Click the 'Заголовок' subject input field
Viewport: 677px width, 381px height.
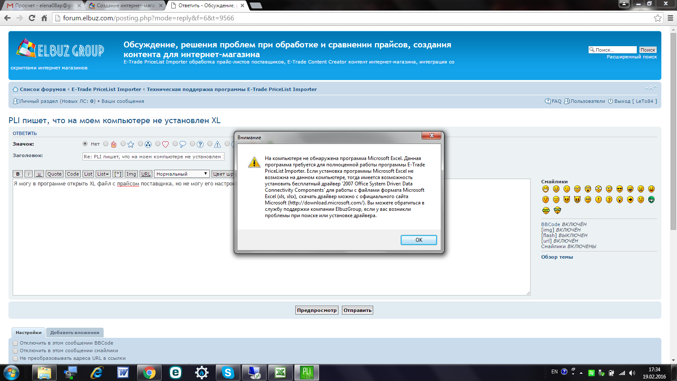(153, 157)
